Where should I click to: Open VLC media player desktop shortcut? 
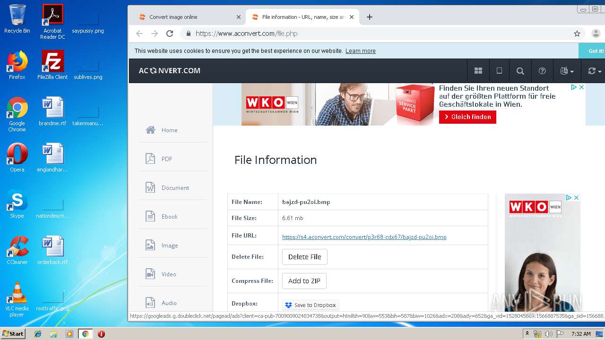[17, 299]
